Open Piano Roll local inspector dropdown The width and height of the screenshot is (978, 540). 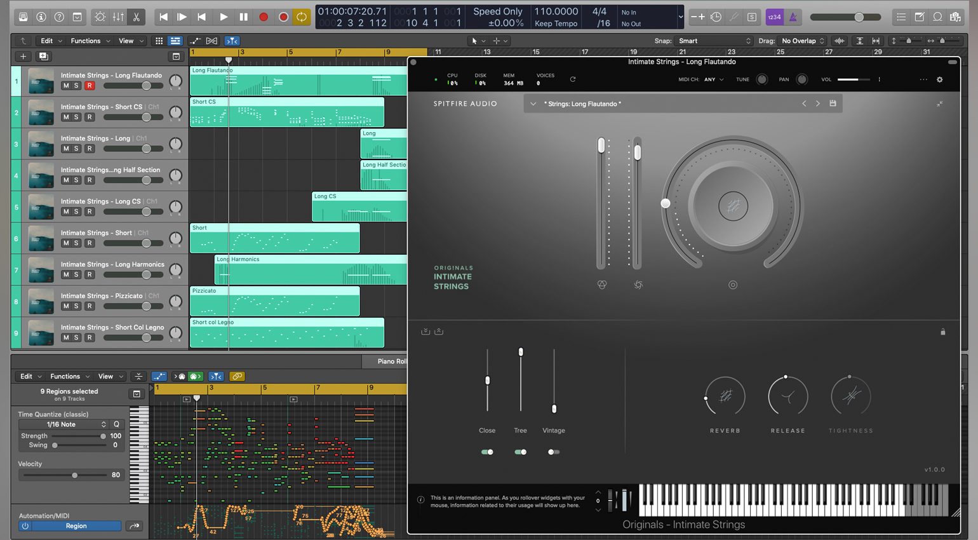tap(137, 394)
